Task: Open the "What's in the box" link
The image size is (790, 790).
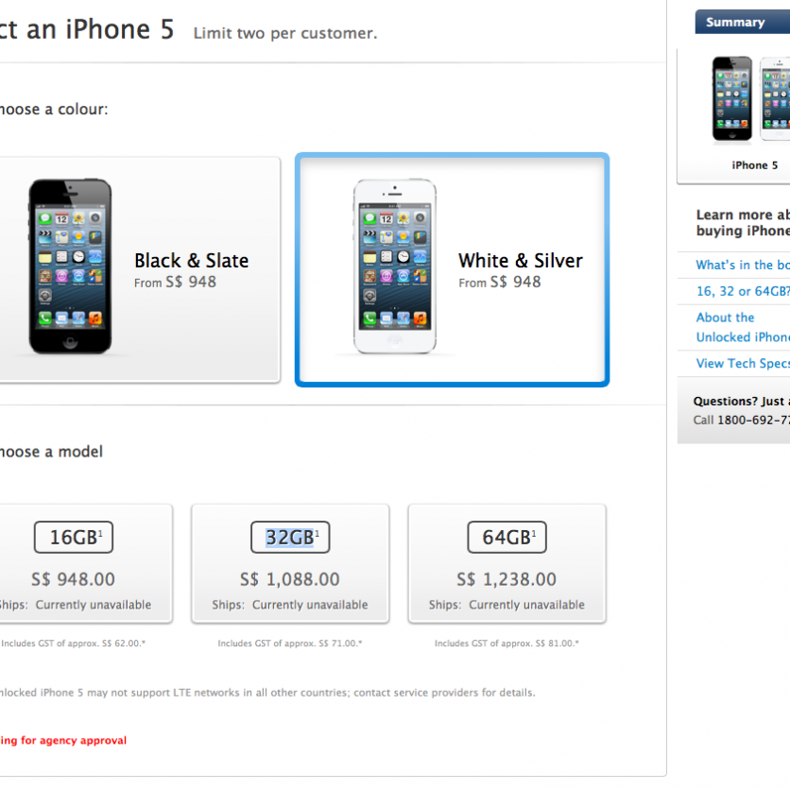Action: click(x=743, y=265)
